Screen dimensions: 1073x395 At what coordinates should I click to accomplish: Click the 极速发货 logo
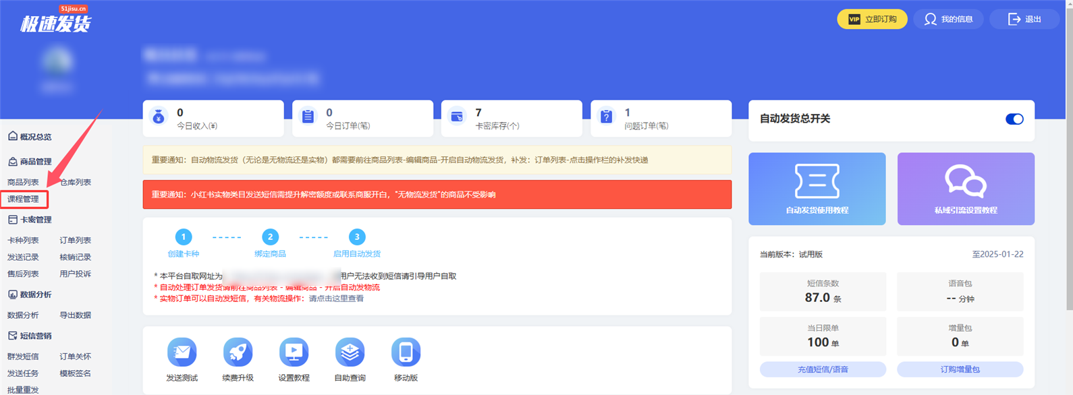coord(55,20)
